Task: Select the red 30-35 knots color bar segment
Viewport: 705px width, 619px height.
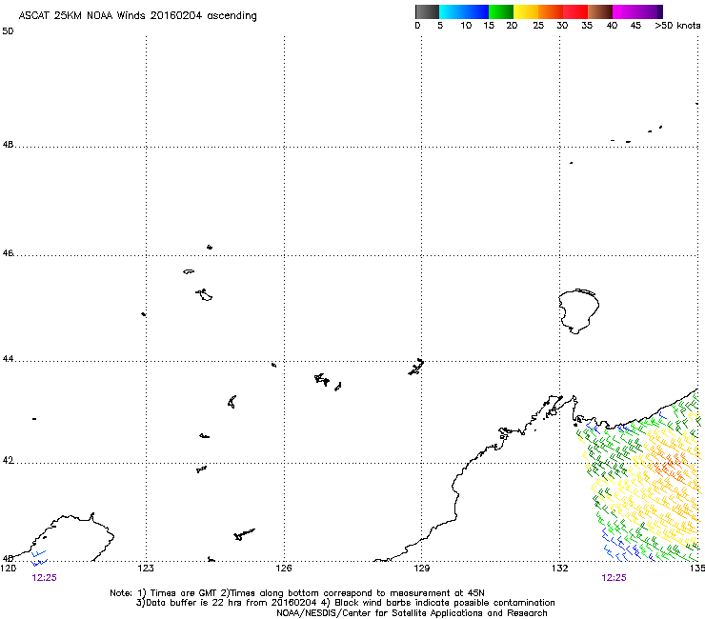Action: click(575, 11)
